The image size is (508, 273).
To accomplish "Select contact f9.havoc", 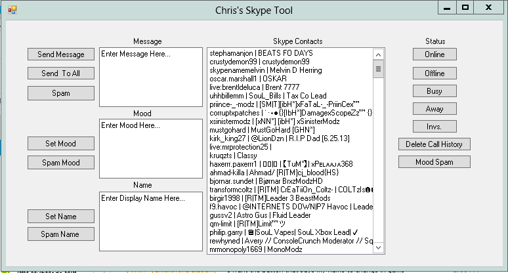I will tap(291, 207).
